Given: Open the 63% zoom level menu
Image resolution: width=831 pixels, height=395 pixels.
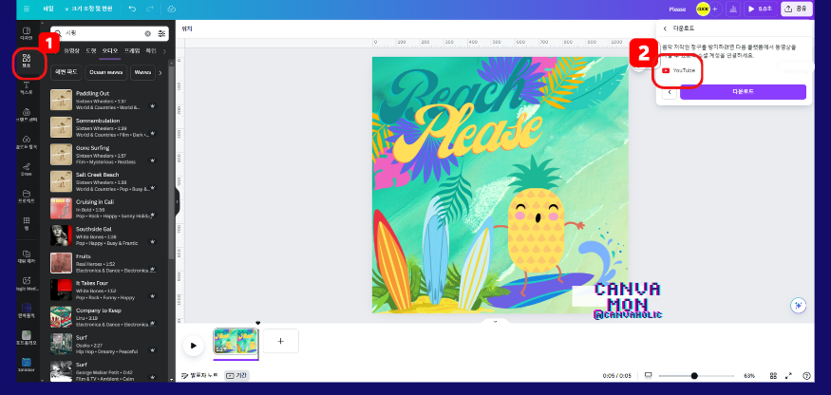Looking at the screenshot, I should tap(749, 375).
